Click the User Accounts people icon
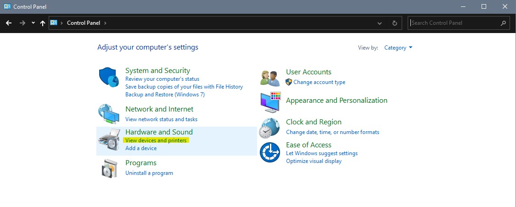This screenshot has width=516, height=207. (270, 78)
